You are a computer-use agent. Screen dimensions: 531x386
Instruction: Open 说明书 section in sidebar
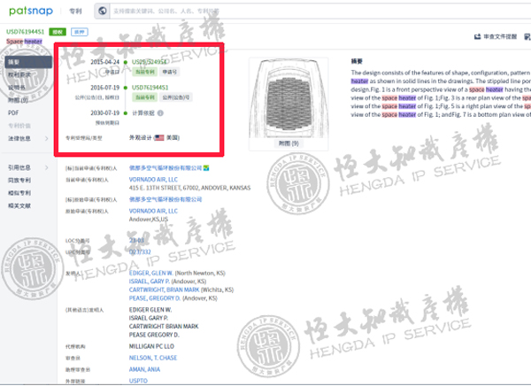(17, 88)
